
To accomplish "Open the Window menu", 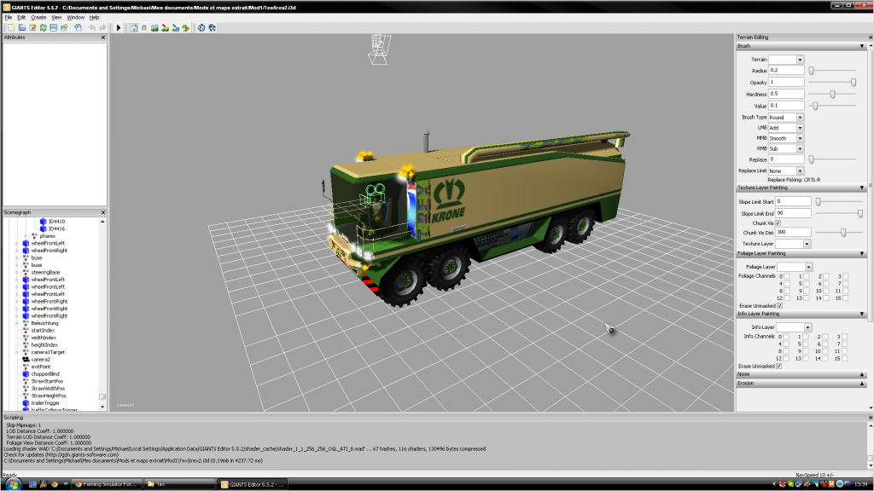I will 76,18.
